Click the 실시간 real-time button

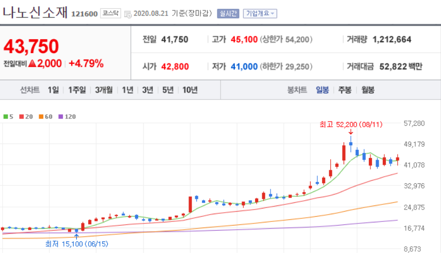(228, 13)
